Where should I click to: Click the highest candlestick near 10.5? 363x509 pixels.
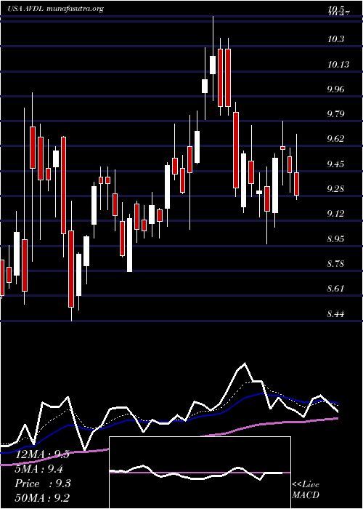pos(213,58)
